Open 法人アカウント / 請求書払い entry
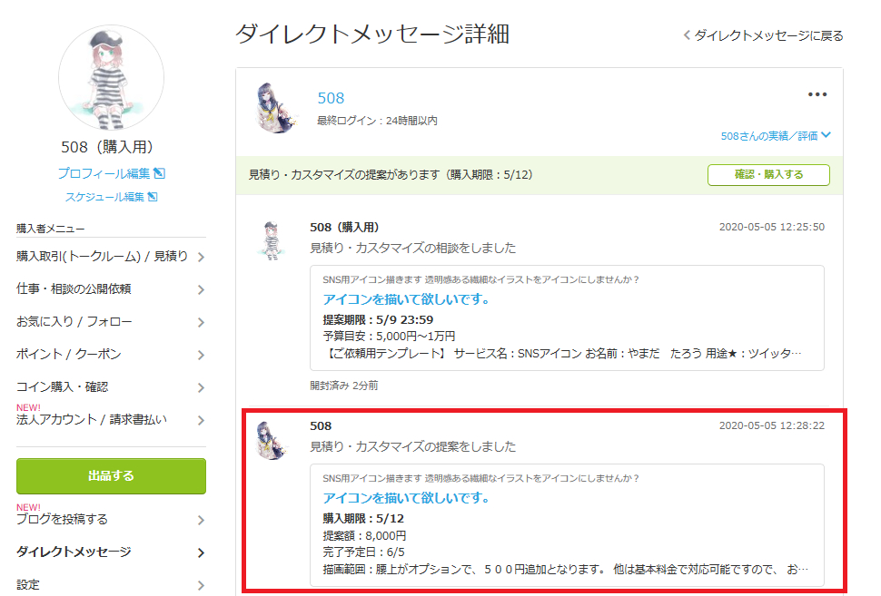 tap(111, 419)
